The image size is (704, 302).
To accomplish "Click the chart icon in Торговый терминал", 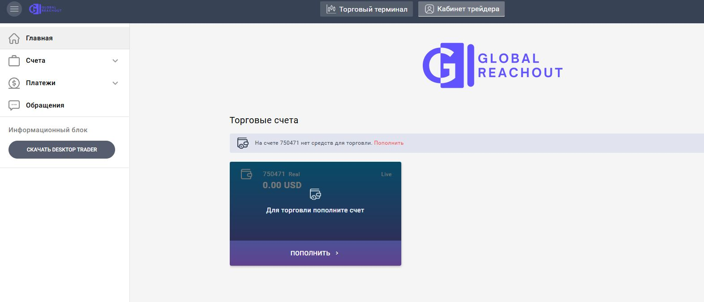I will [331, 9].
